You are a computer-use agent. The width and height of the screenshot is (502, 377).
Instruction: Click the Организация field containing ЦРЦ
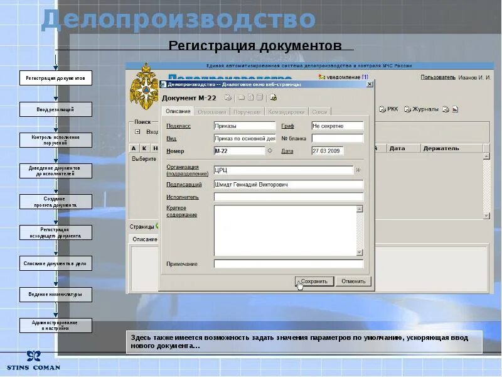[x=284, y=170]
